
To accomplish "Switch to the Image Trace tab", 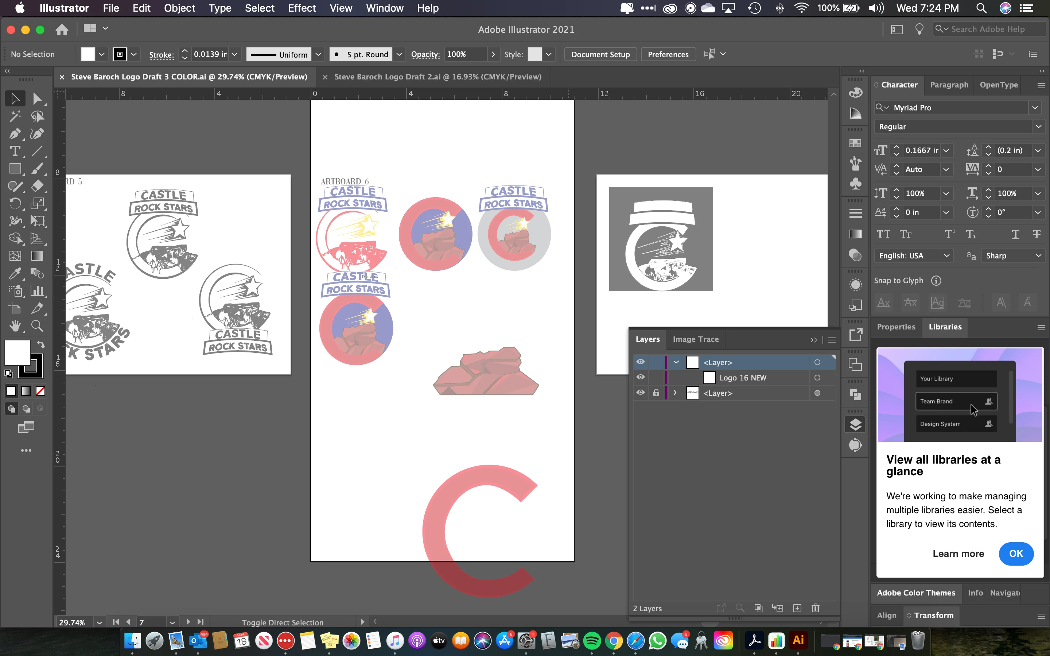I will [696, 339].
